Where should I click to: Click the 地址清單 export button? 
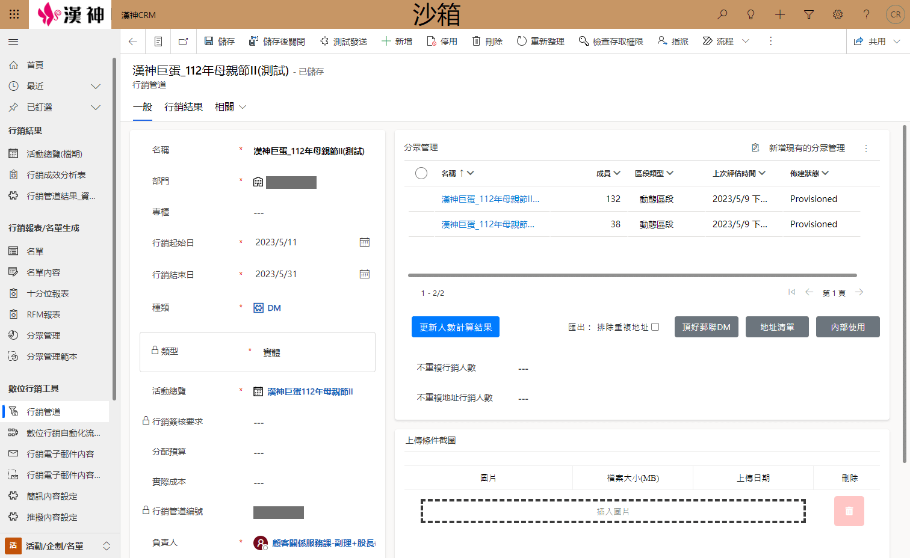coord(777,327)
